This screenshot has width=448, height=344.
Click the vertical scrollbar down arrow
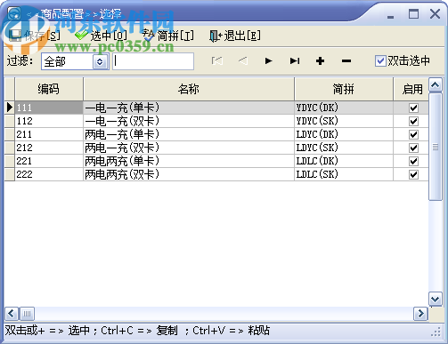(436, 299)
